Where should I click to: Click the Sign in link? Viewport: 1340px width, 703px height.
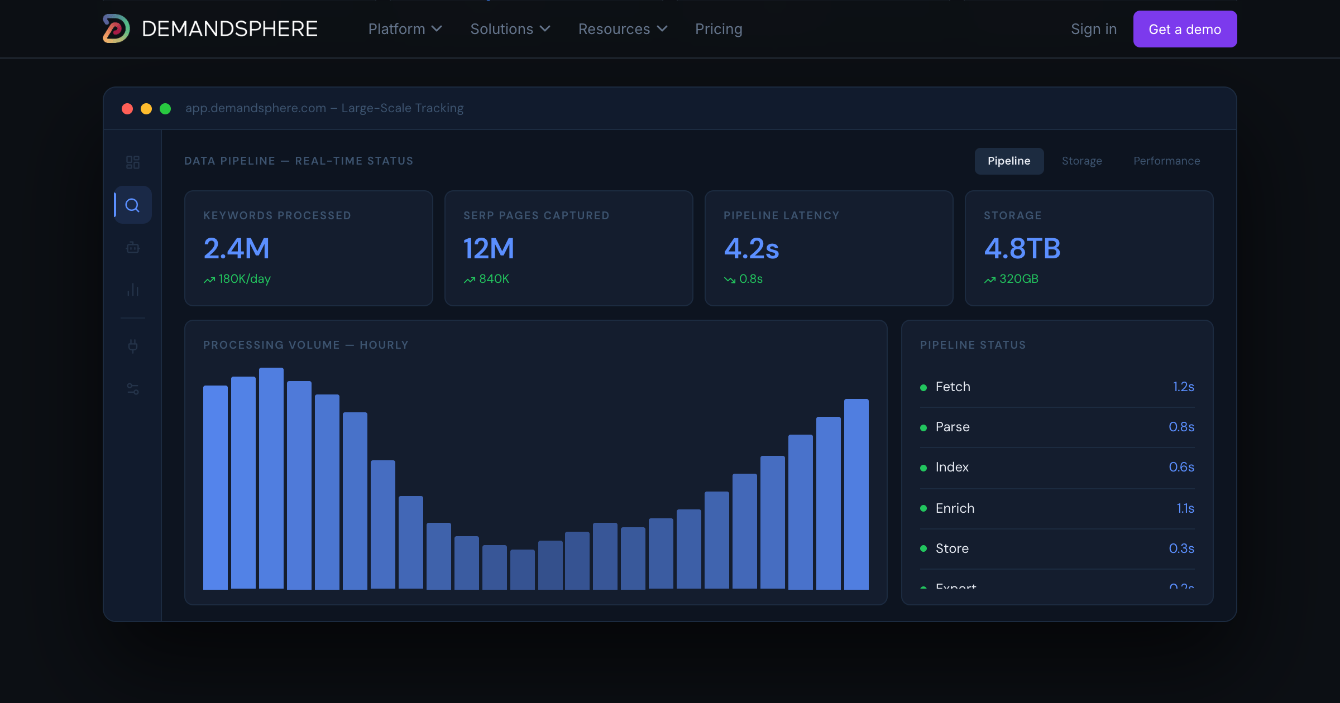click(x=1093, y=29)
